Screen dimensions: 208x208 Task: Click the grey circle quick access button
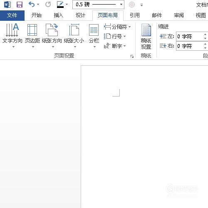click(x=132, y=5)
